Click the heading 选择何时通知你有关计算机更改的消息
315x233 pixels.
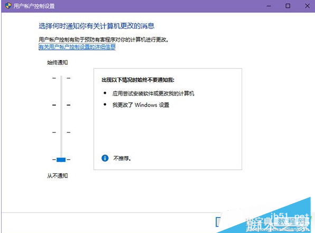click(x=97, y=26)
